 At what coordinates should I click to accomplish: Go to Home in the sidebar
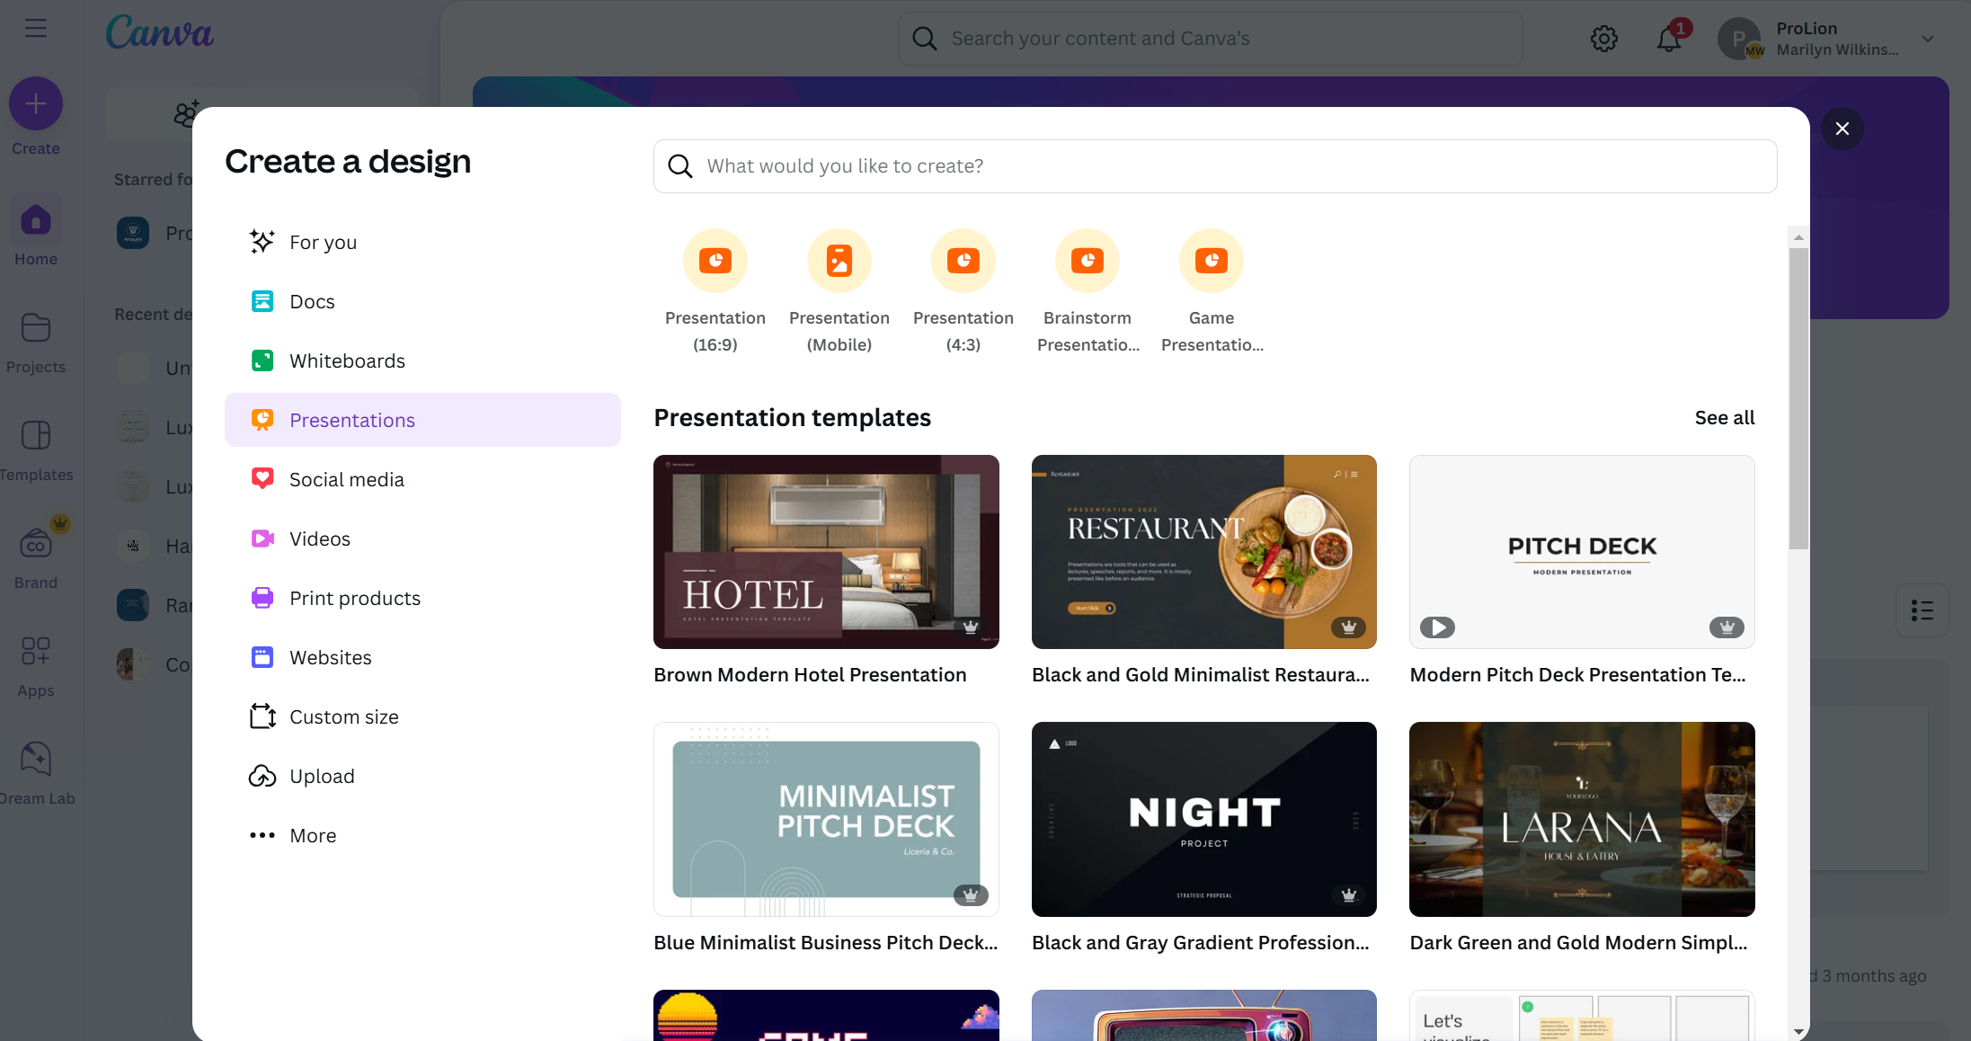coord(36,232)
